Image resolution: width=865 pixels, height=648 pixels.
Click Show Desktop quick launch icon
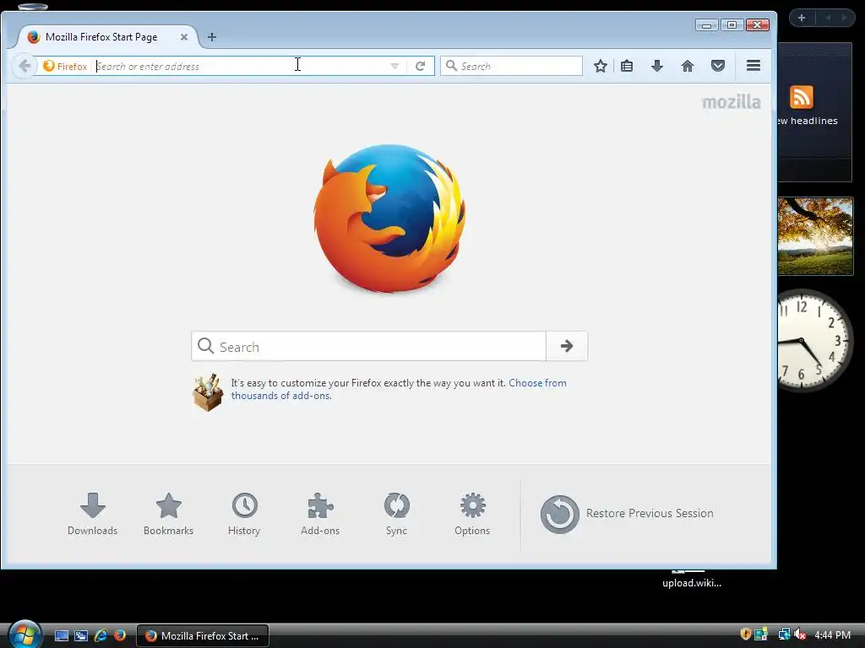click(x=61, y=635)
